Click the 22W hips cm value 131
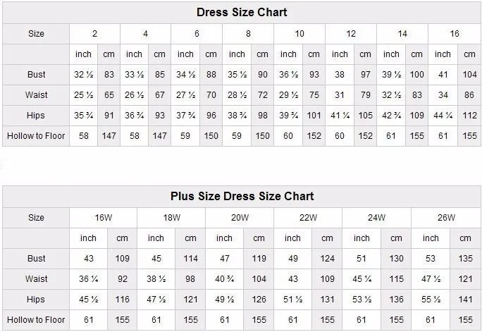The height and width of the screenshot is (332, 482). click(x=327, y=300)
